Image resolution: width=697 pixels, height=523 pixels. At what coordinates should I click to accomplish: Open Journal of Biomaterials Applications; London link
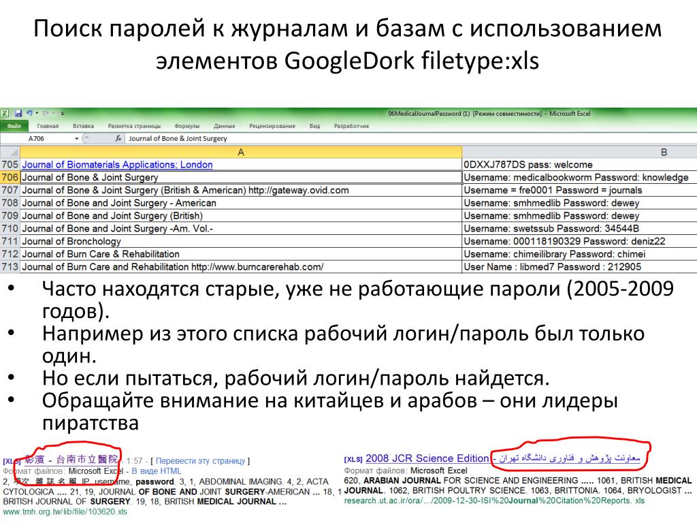click(x=117, y=165)
